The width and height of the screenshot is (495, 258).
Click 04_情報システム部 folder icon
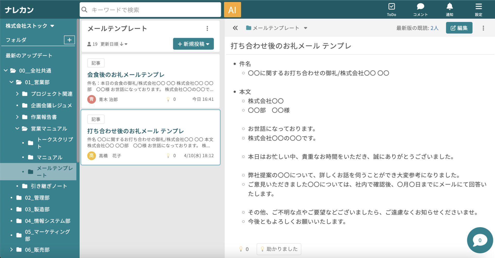(19, 221)
